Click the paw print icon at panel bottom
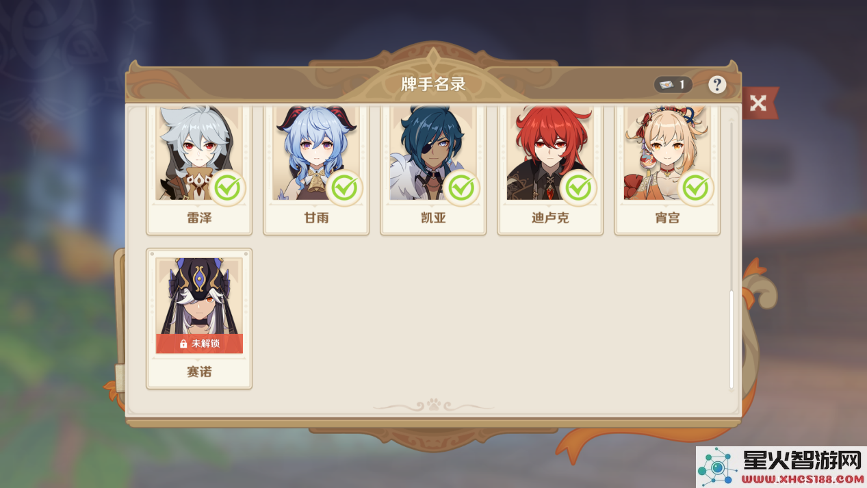The height and width of the screenshot is (488, 867). [x=433, y=404]
